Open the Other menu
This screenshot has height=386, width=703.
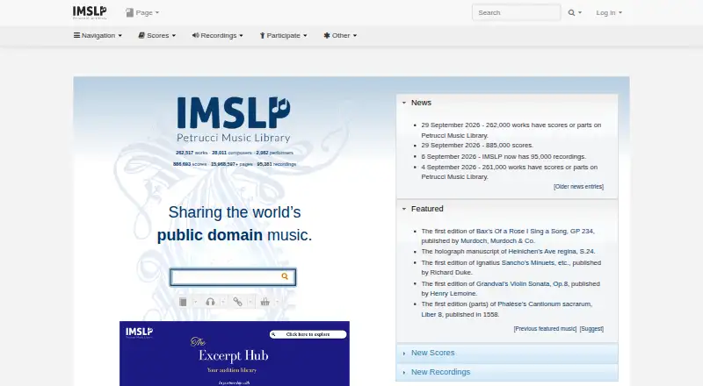point(340,35)
